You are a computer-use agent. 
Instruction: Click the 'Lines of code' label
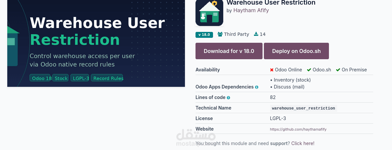pyautogui.click(x=210, y=97)
